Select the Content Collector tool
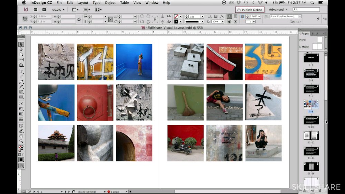 pyautogui.click(x=21, y=65)
